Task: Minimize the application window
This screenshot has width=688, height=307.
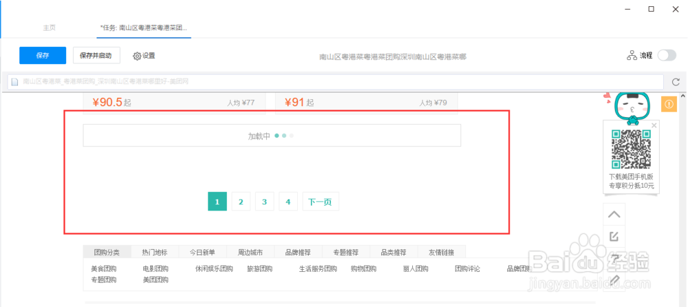Action: (628, 9)
